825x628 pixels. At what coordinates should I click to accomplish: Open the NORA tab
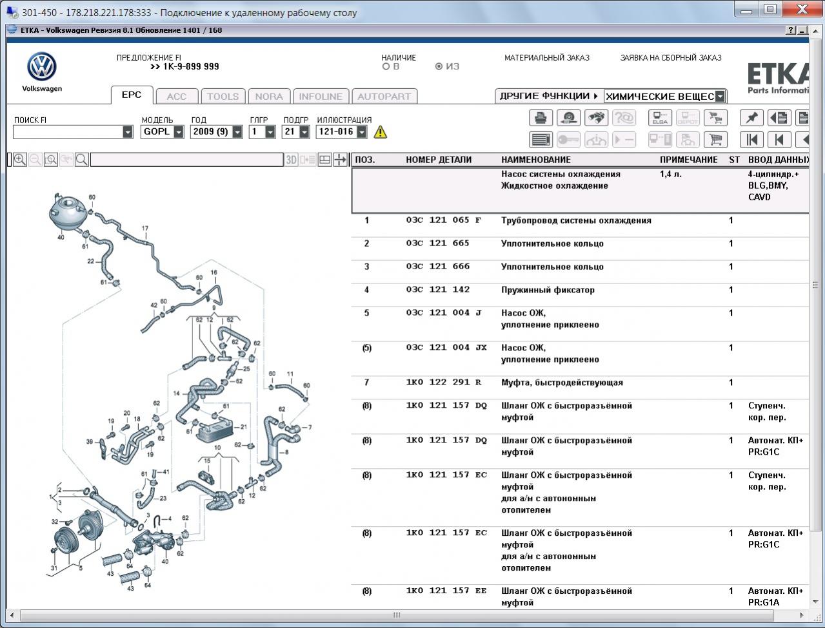pos(269,97)
